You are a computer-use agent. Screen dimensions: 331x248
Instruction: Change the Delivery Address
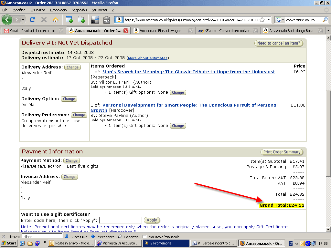[72, 67]
